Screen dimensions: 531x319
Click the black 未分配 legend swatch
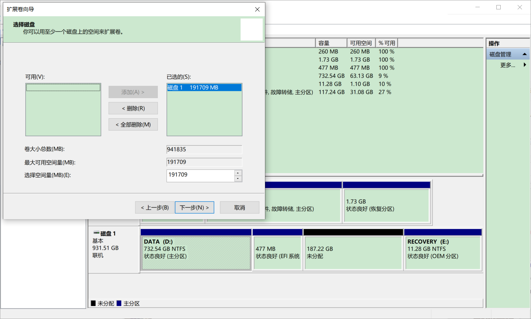pyautogui.click(x=93, y=304)
